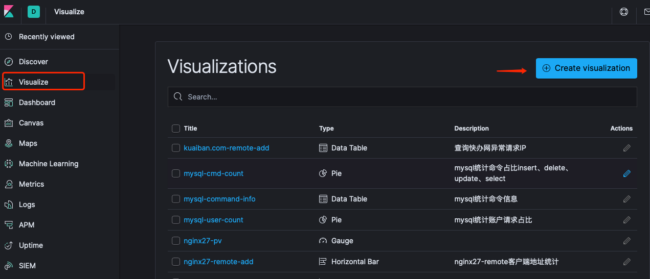Click edit pencil for kuaiban.com-remote-add
This screenshot has width=650, height=279.
point(626,148)
